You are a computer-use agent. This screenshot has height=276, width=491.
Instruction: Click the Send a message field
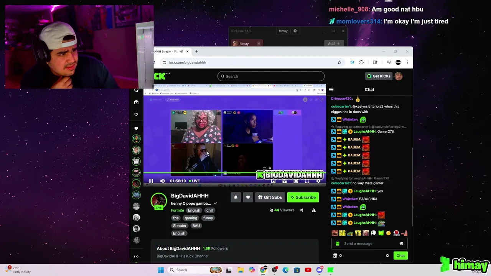coord(370,243)
